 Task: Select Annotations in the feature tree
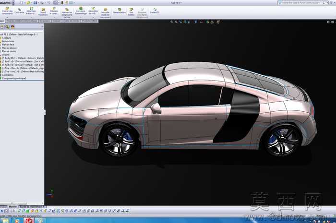click(x=8, y=41)
